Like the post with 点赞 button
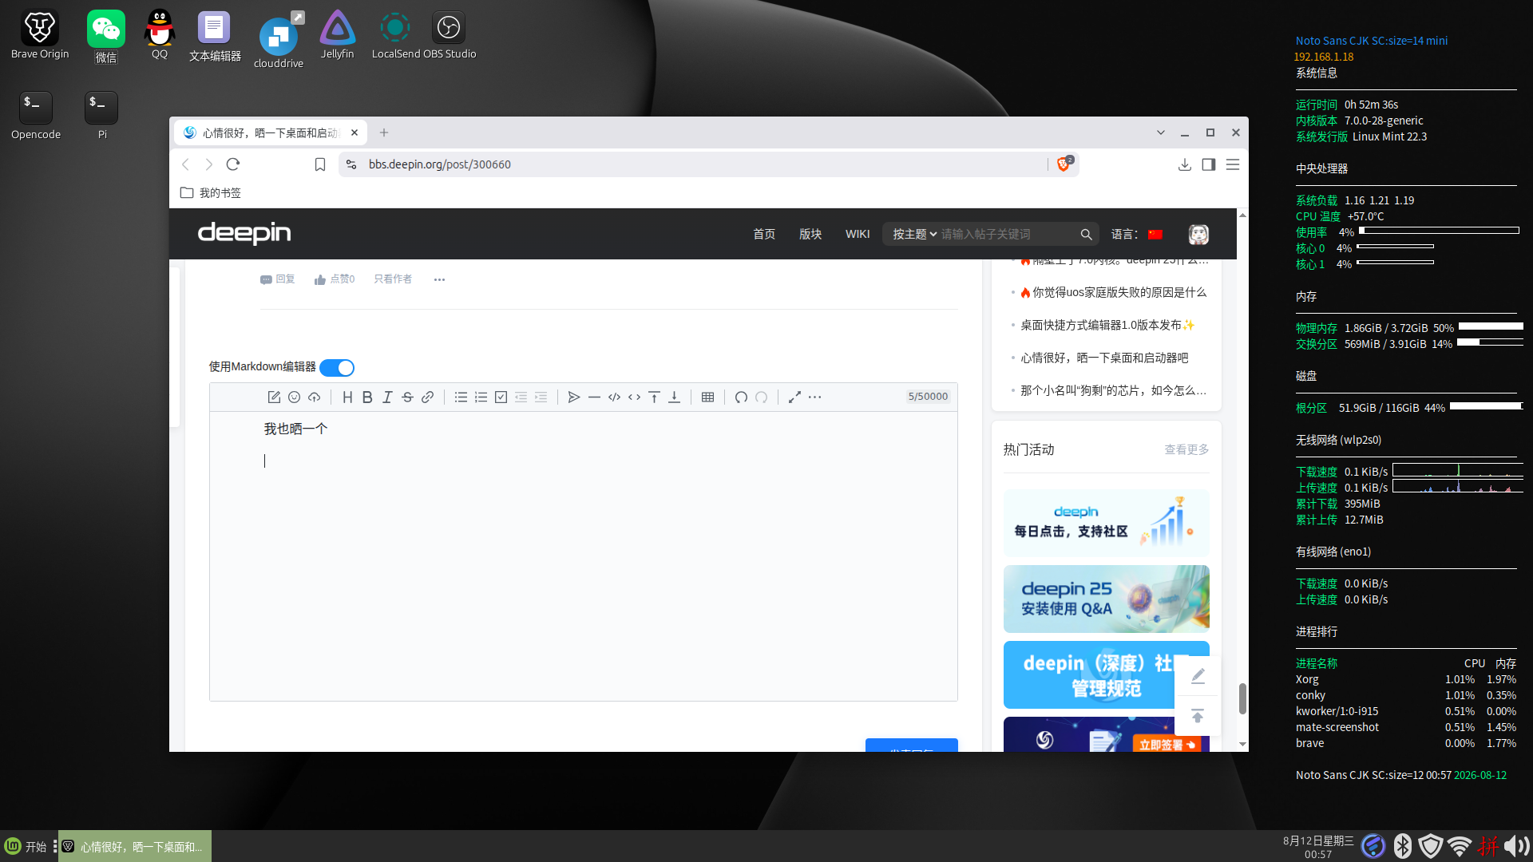1533x862 pixels. (x=335, y=279)
